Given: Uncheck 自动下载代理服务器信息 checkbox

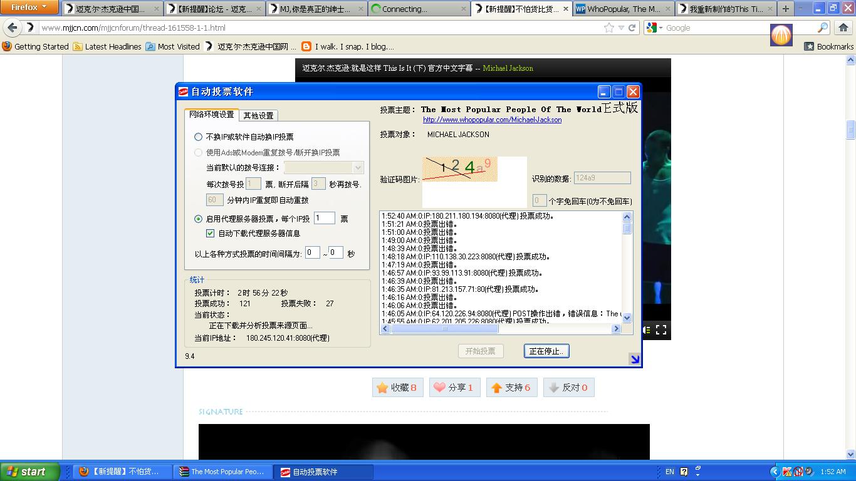Looking at the screenshot, I should (211, 234).
